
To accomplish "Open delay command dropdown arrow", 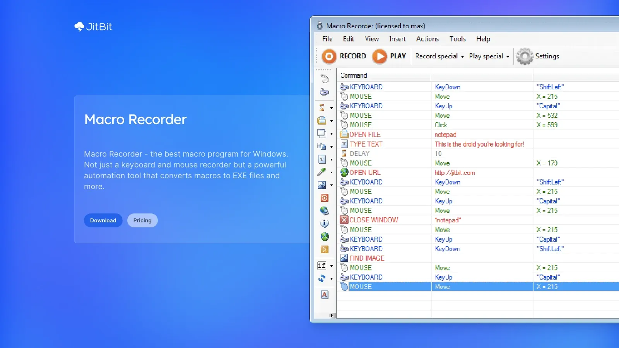I will [x=332, y=108].
